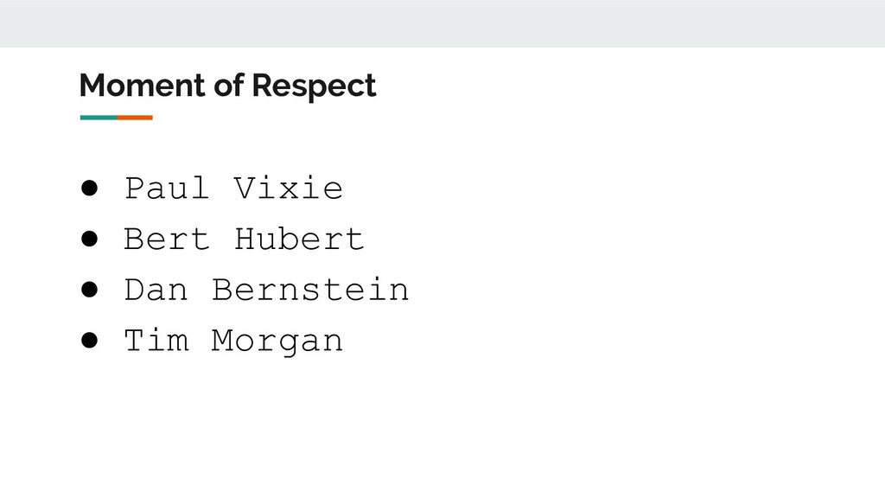
Task: Click the first name "Tim"
Action: point(156,341)
